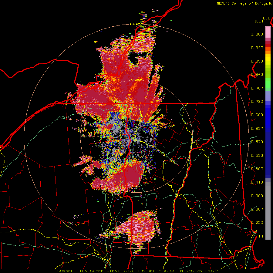Select the 0.840 scale value label
The height and width of the screenshot is (273, 273).
(257, 75)
